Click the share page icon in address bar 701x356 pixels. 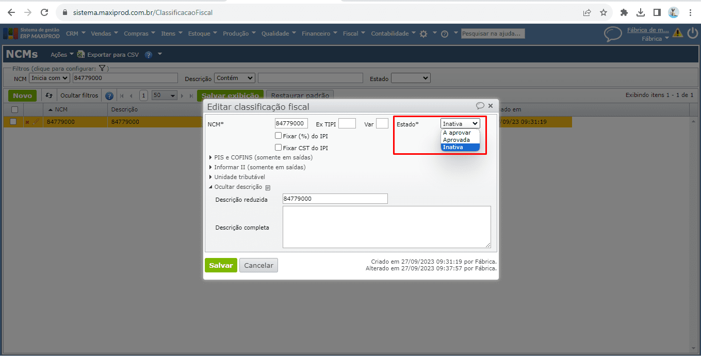coord(587,12)
